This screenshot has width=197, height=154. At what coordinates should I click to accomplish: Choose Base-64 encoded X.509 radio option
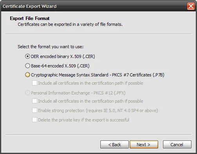click(x=27, y=66)
